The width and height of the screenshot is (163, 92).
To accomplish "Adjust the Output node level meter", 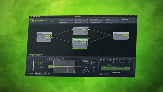I will [x=125, y=35].
